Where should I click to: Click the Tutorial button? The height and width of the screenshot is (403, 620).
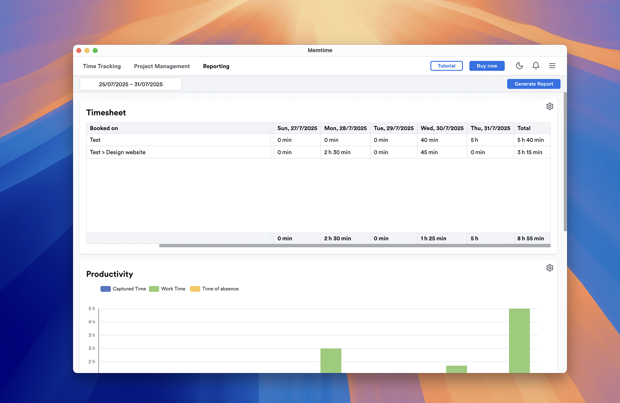[x=446, y=66]
